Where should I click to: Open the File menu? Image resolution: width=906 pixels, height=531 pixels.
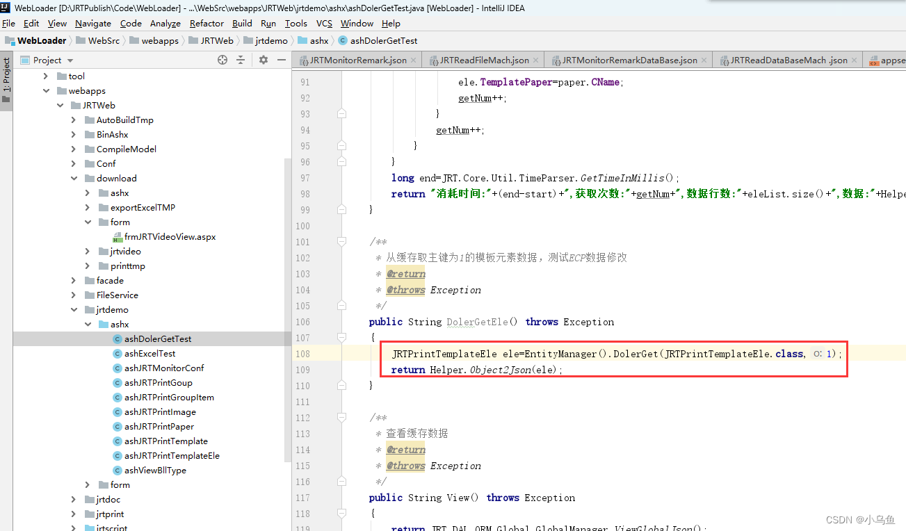pos(8,24)
